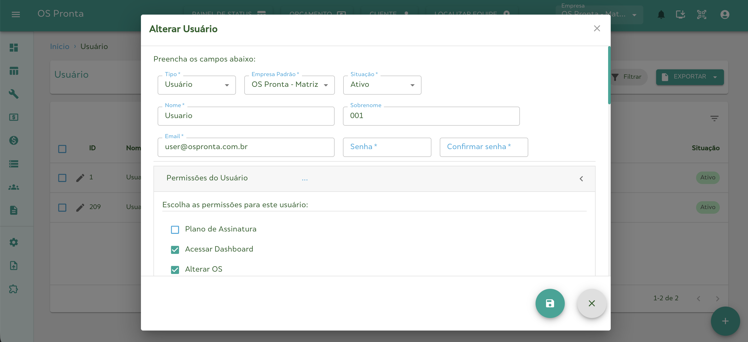This screenshot has height=342, width=748.
Task: Click into the Senha password field
Action: click(387, 147)
